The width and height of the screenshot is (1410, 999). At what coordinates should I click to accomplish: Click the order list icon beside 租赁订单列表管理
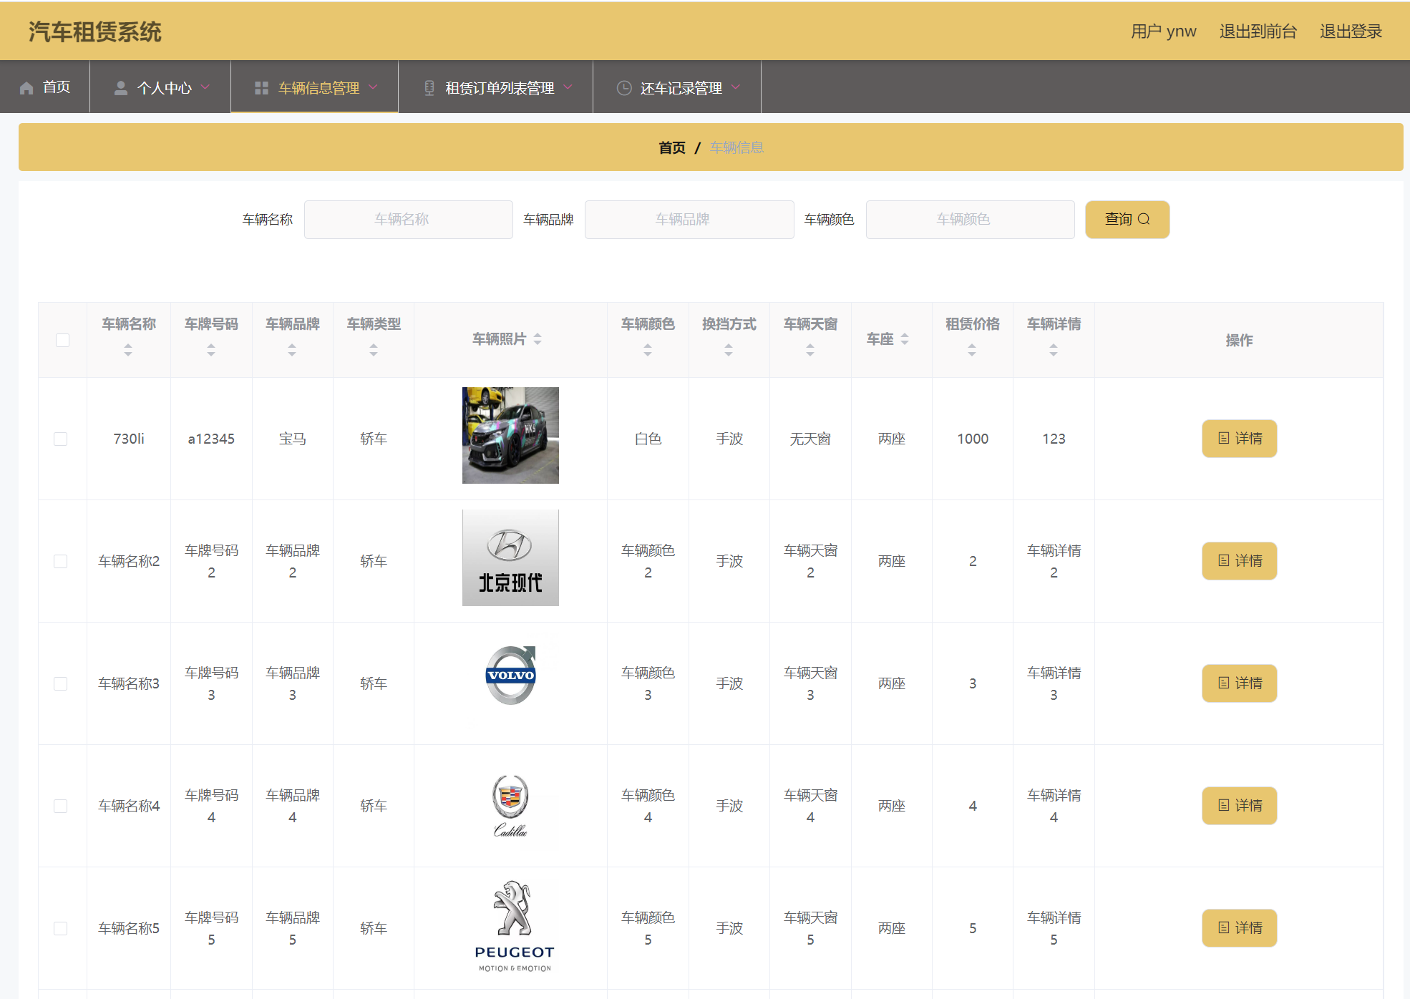click(429, 88)
